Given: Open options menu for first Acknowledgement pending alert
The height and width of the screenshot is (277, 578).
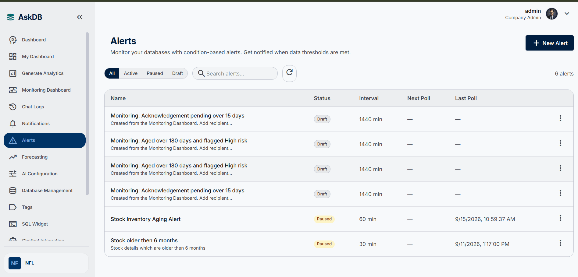Looking at the screenshot, I should click(560, 118).
